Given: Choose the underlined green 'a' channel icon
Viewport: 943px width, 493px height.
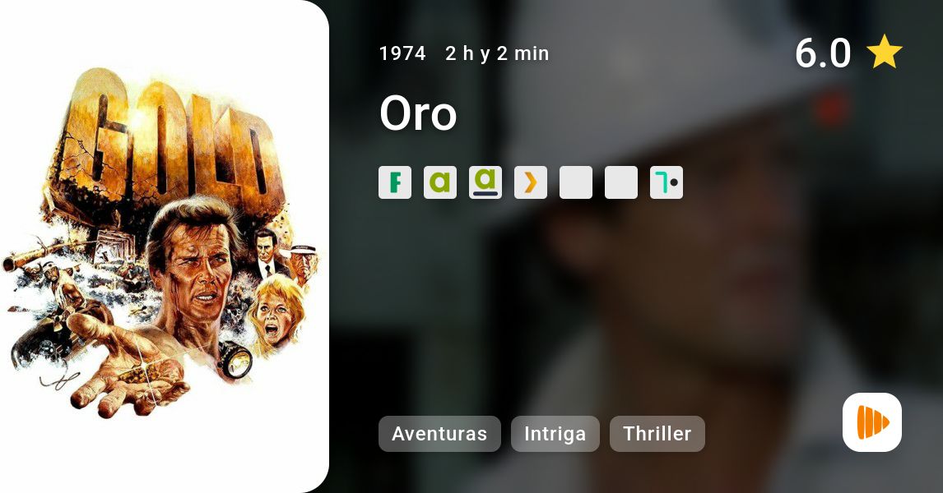Looking at the screenshot, I should coord(485,182).
